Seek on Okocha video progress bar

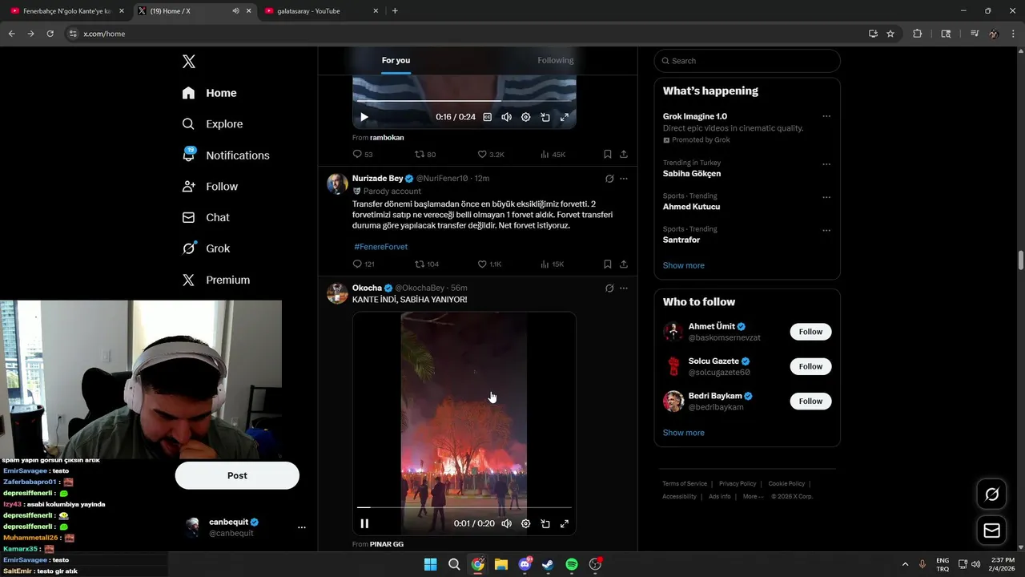pos(464,507)
